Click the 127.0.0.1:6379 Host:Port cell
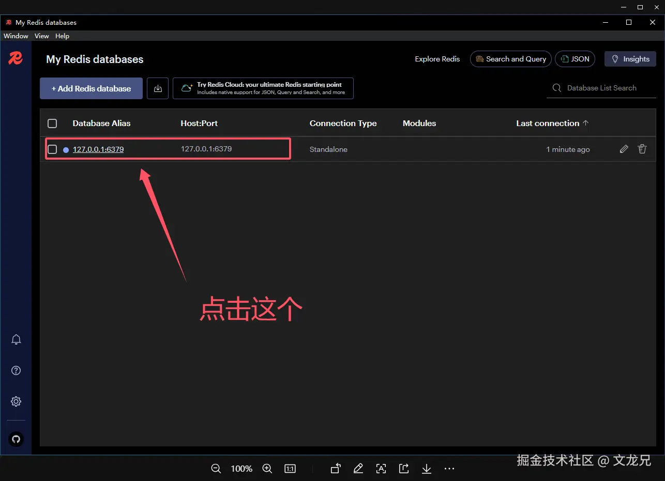The height and width of the screenshot is (481, 665). [x=206, y=149]
